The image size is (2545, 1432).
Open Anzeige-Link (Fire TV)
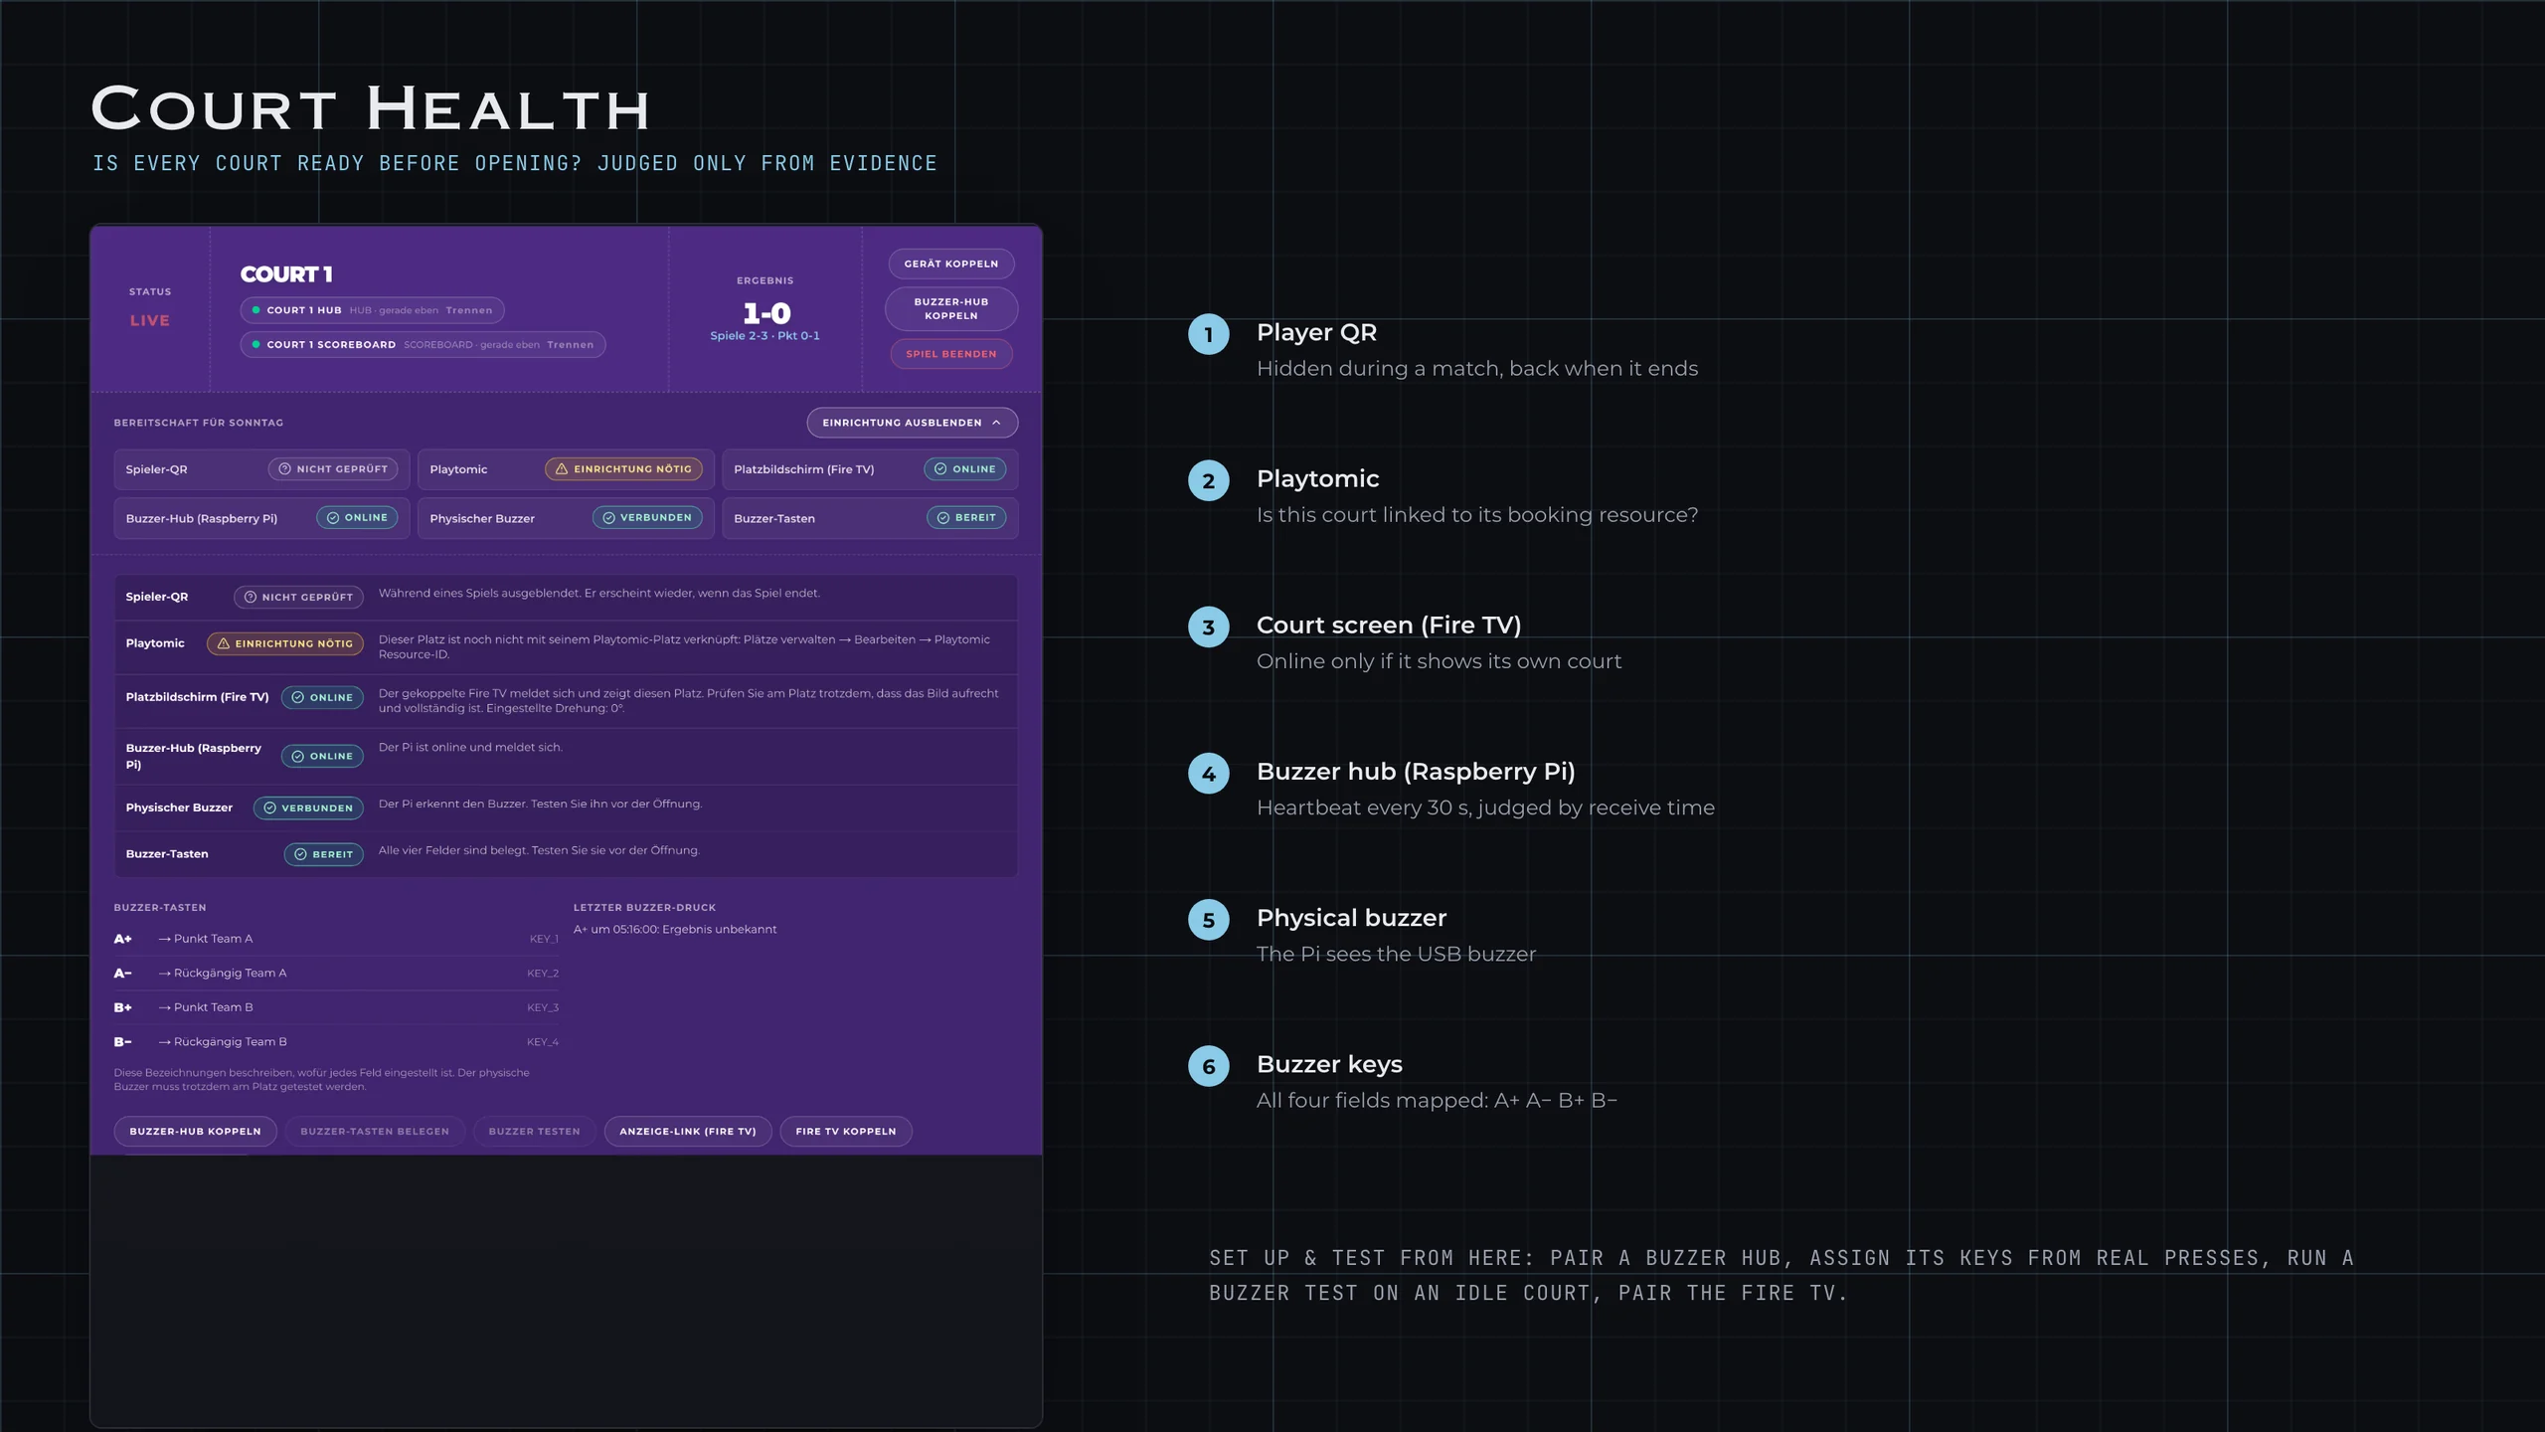(x=688, y=1131)
